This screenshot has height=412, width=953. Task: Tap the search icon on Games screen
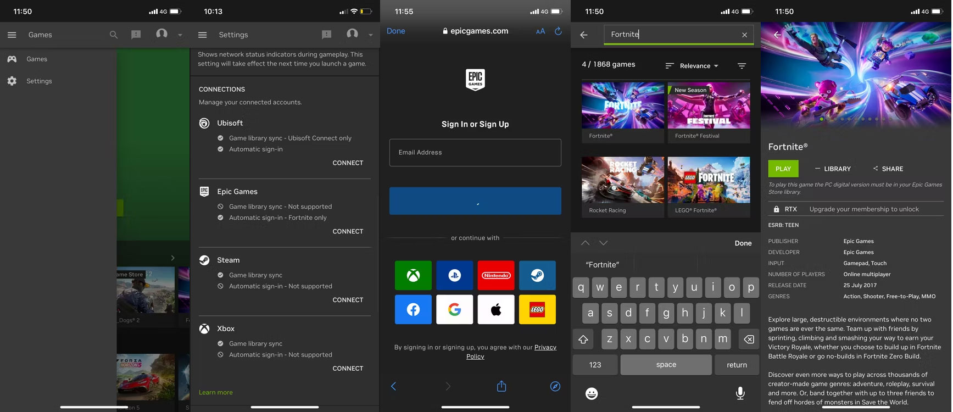click(114, 35)
